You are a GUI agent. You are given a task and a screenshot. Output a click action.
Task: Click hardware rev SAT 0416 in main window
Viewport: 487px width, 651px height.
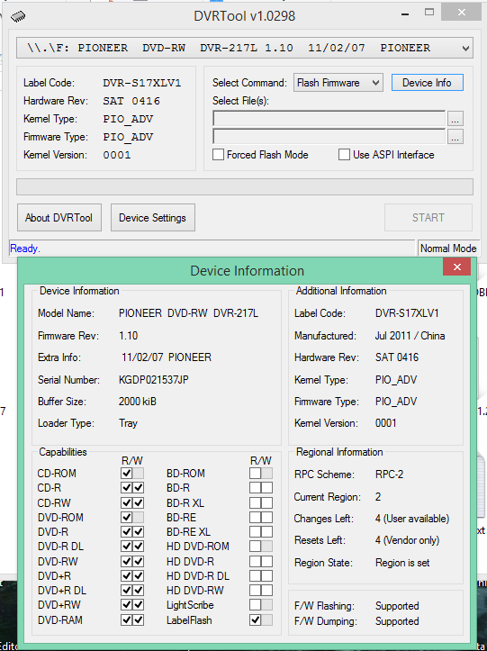pos(131,101)
